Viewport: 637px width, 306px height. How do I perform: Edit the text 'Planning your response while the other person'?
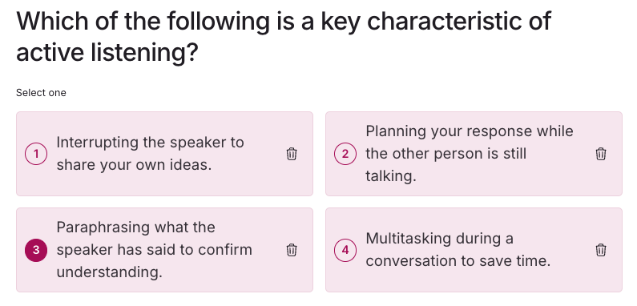tap(470, 154)
